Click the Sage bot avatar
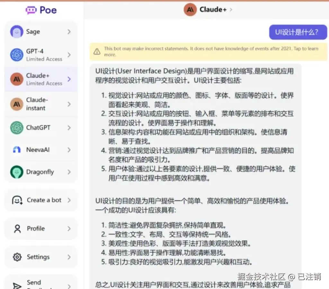 (17, 32)
